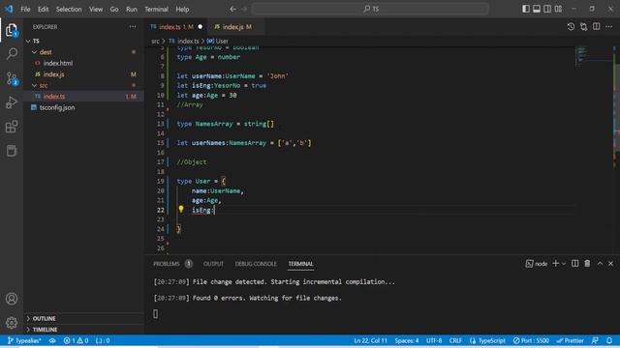Click the feedback icon in status bar
The height and width of the screenshot is (348, 620).
click(595, 340)
